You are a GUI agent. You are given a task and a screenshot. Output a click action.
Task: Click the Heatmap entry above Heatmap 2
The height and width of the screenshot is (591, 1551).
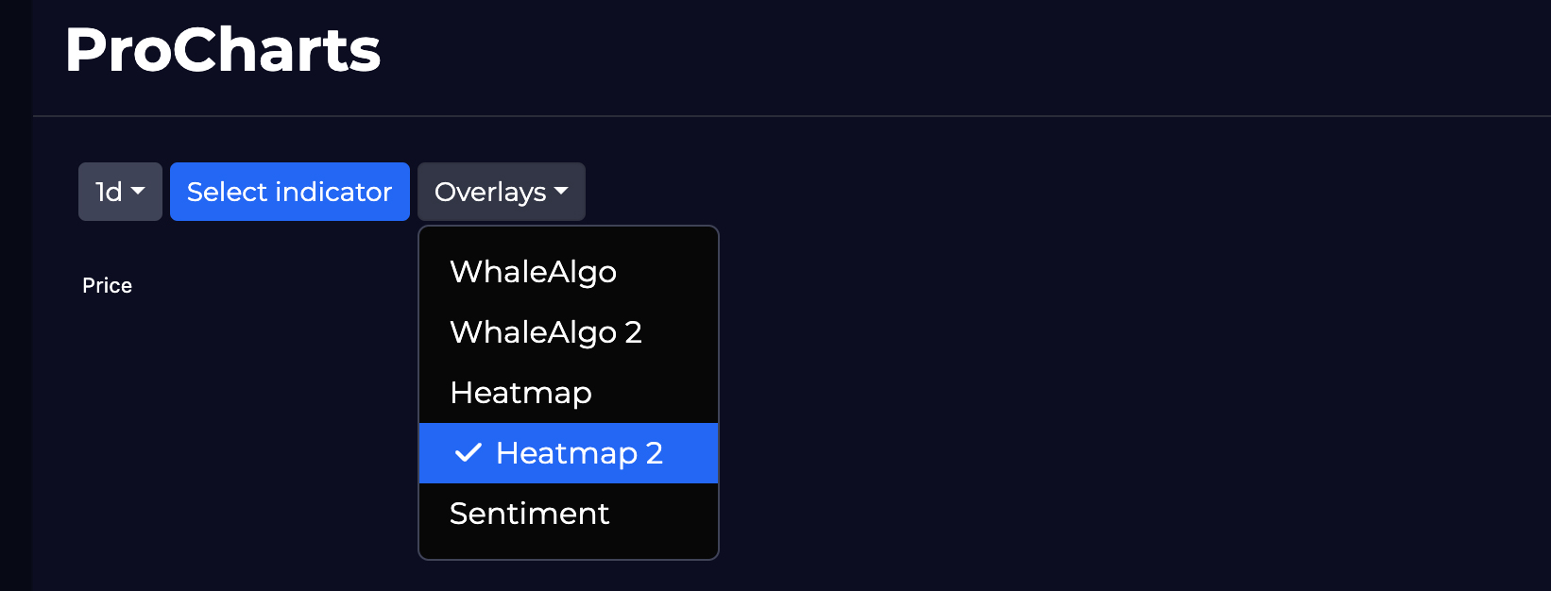tap(520, 393)
